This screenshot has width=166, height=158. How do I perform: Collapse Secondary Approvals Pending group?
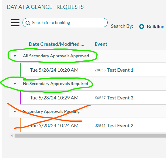tap(15, 112)
